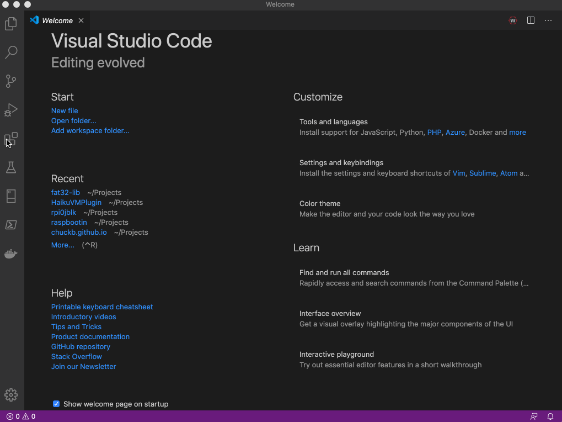The width and height of the screenshot is (562, 422).
Task: Open Product documentation link
Action: click(x=90, y=336)
